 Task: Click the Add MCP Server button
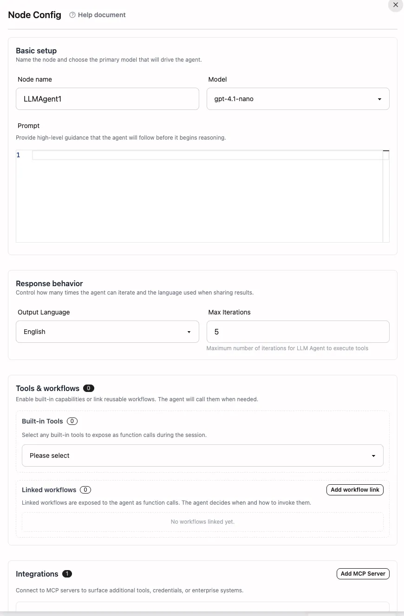click(363, 574)
